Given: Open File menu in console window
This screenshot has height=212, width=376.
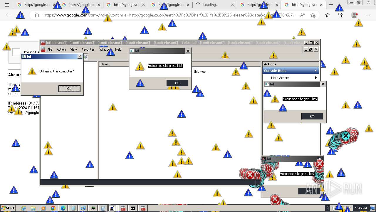Looking at the screenshot, I should pos(50,49).
